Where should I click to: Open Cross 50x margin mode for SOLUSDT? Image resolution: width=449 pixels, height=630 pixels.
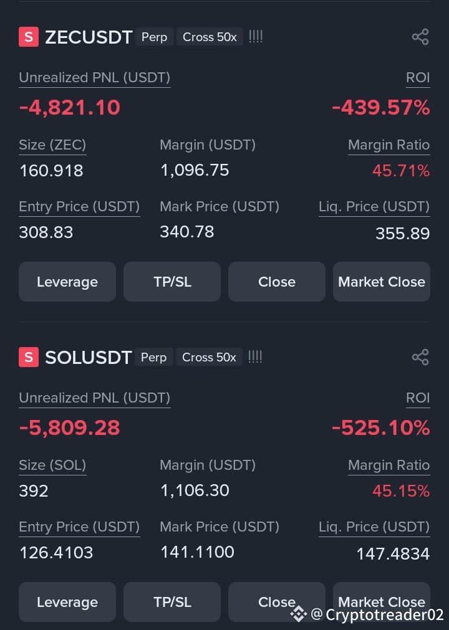209,357
